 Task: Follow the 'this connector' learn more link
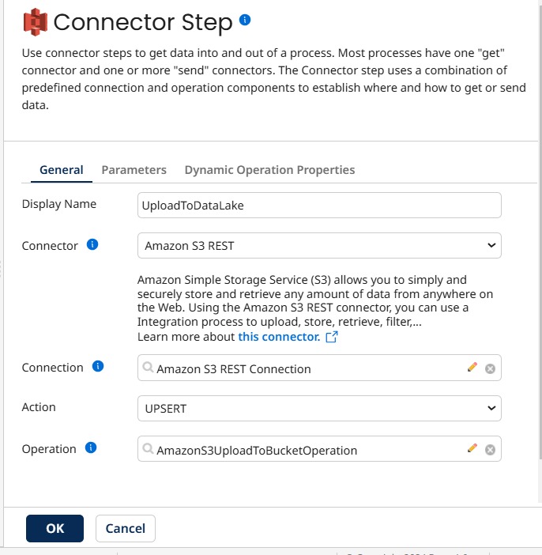point(279,337)
